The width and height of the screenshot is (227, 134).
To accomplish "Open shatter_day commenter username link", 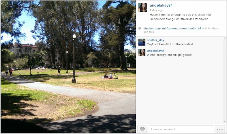I will pos(155,40).
